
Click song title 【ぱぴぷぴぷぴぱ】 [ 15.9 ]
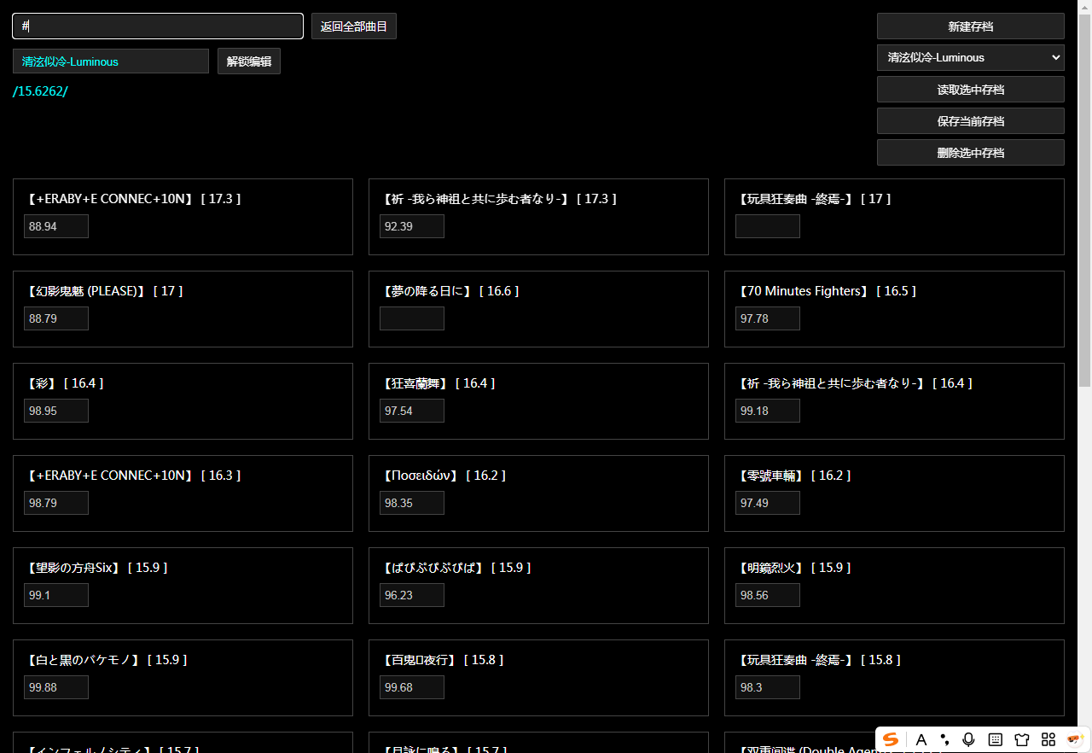click(456, 568)
